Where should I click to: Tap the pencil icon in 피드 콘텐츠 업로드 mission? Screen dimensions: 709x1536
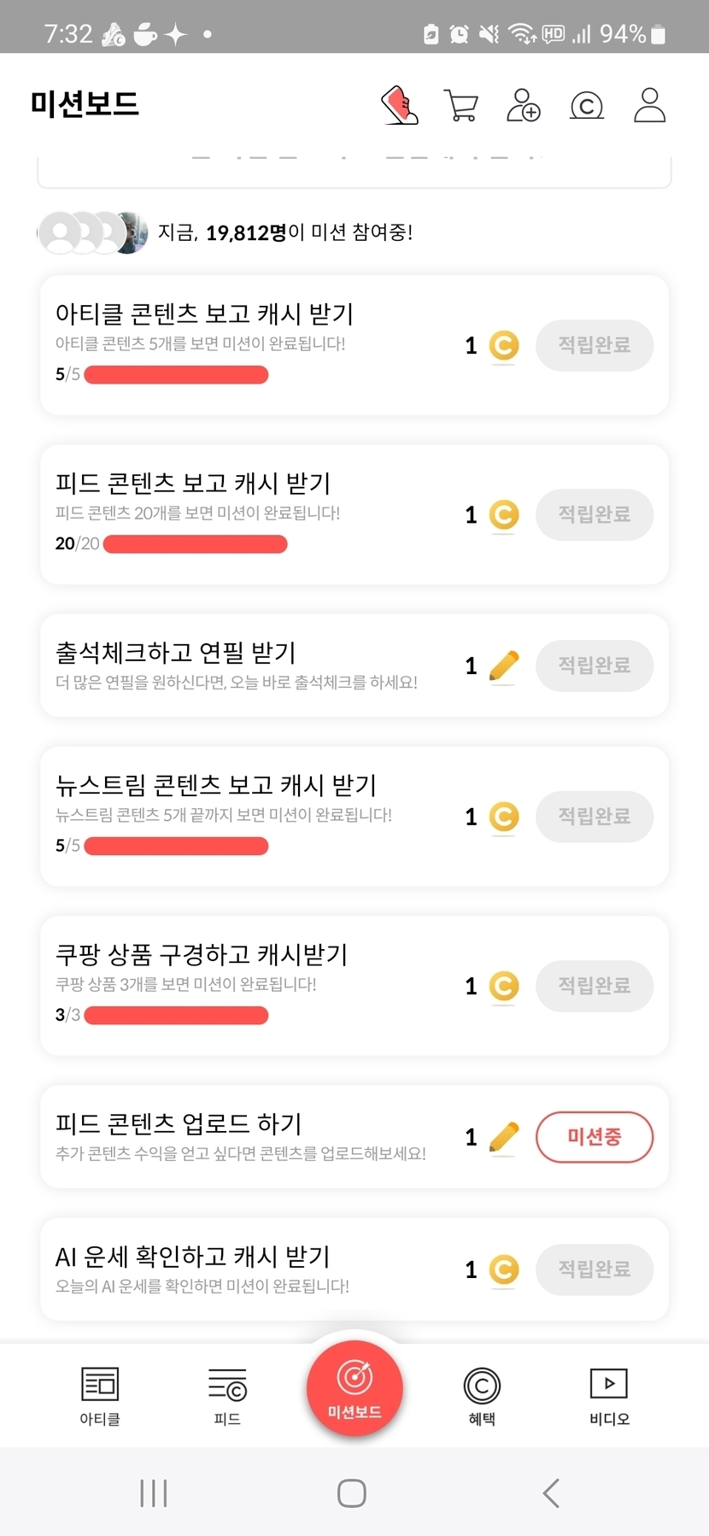pyautogui.click(x=504, y=1137)
